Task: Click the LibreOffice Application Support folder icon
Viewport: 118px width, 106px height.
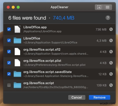Action: [x=17, y=40]
